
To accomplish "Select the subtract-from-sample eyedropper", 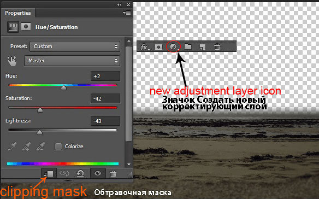I will (40, 147).
